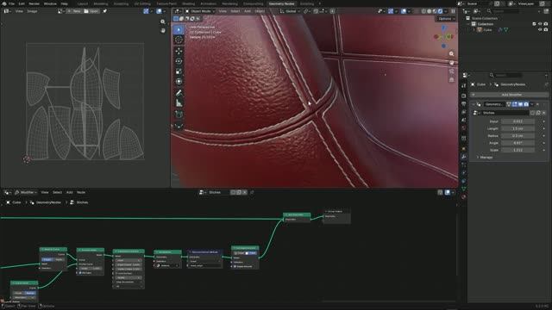This screenshot has height=310, width=552.
Task: Disable Collection in renders camera icon
Action: (x=546, y=24)
